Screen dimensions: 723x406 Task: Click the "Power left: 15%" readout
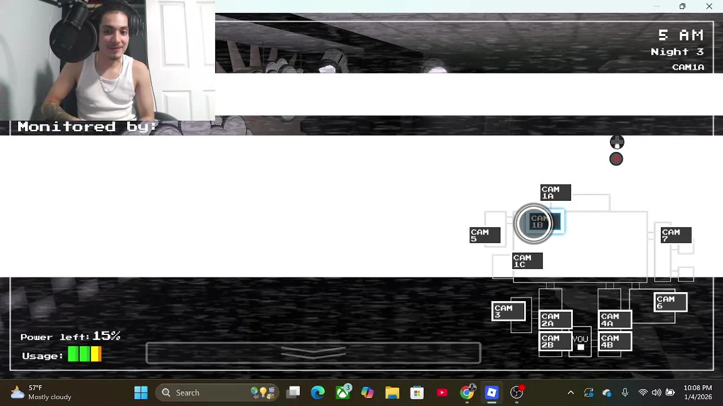point(71,336)
